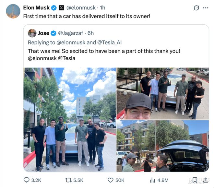
Task: Click the quoted post text from Jose
Action: [104, 54]
